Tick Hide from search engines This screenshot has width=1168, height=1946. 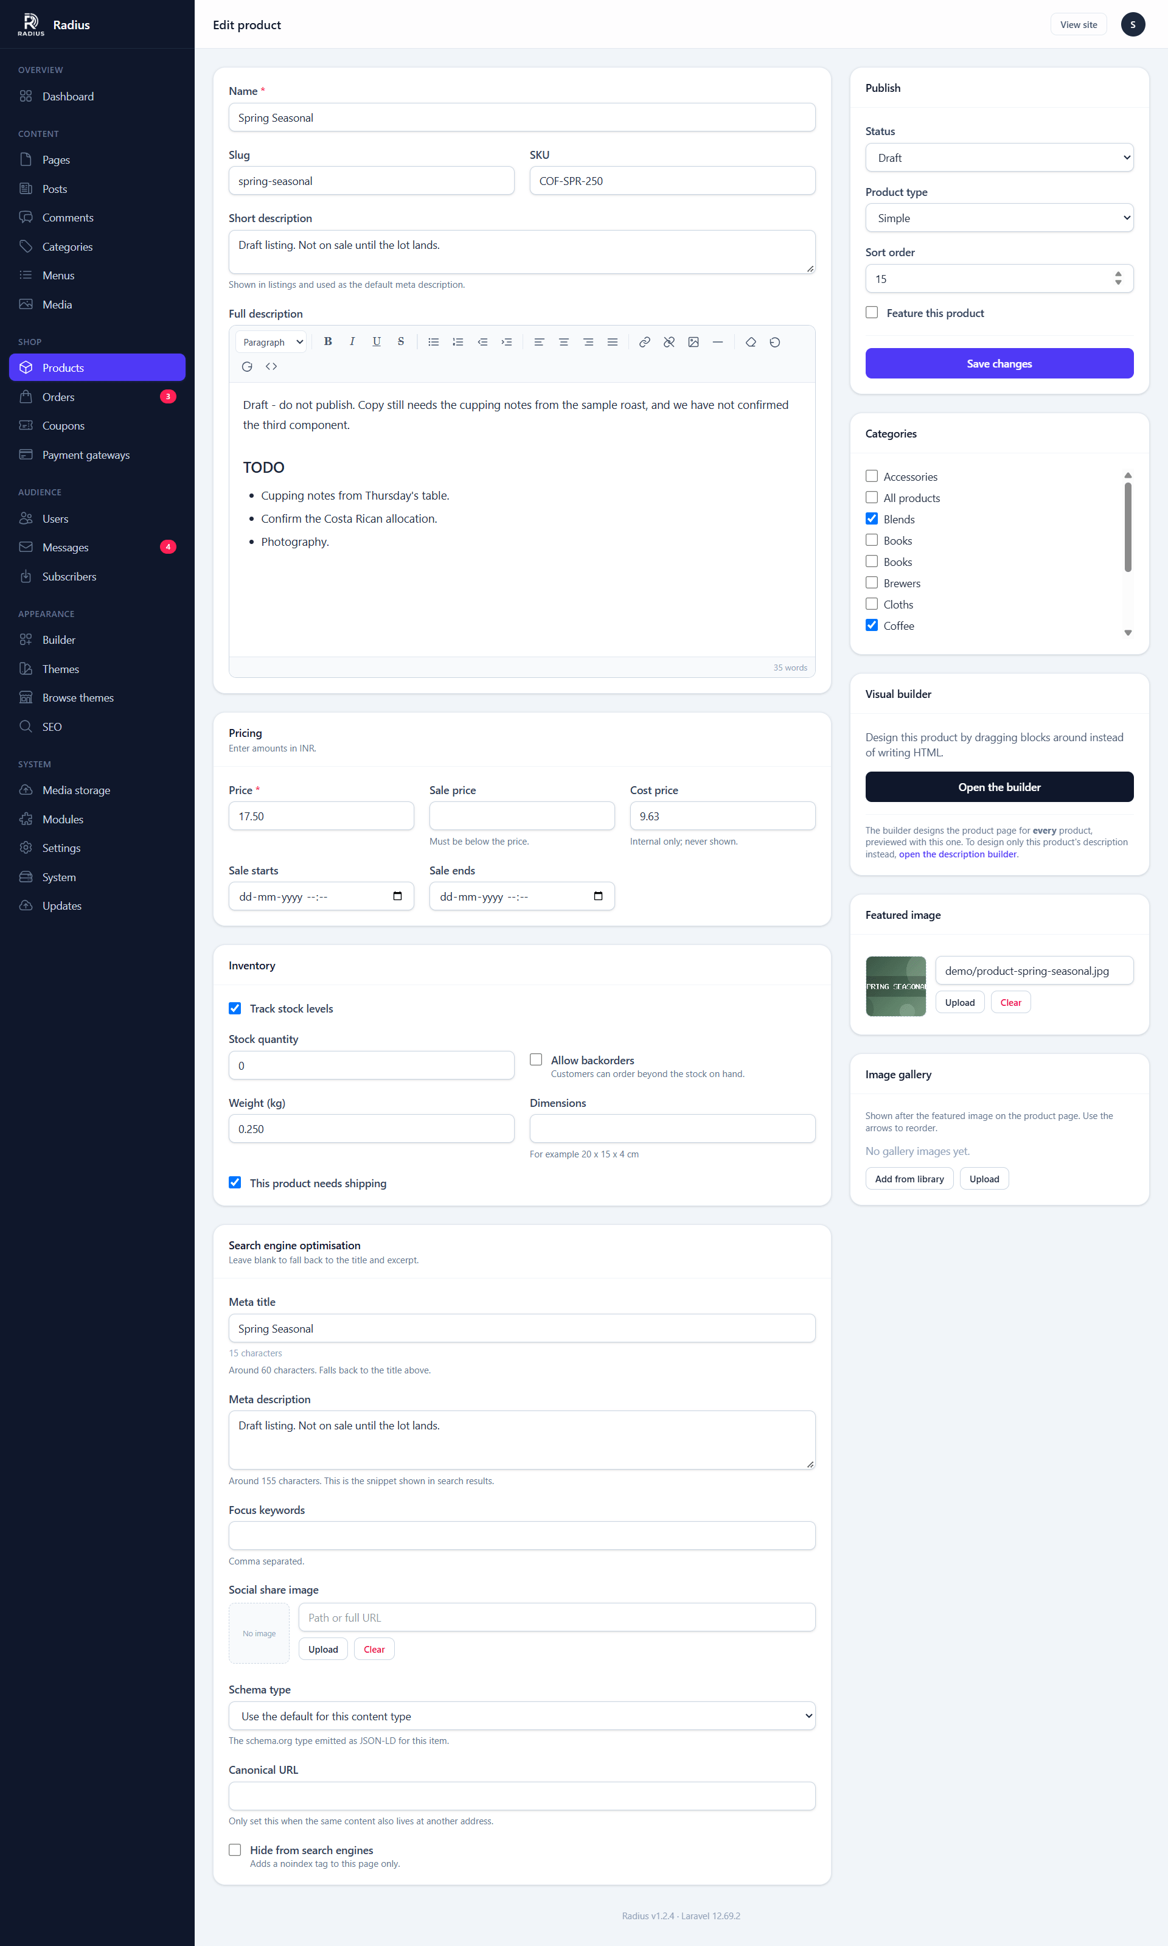tap(235, 1850)
